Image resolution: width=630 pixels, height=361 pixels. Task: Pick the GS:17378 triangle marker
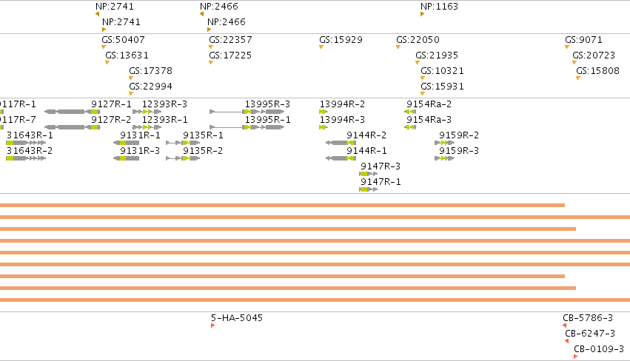[x=131, y=78]
